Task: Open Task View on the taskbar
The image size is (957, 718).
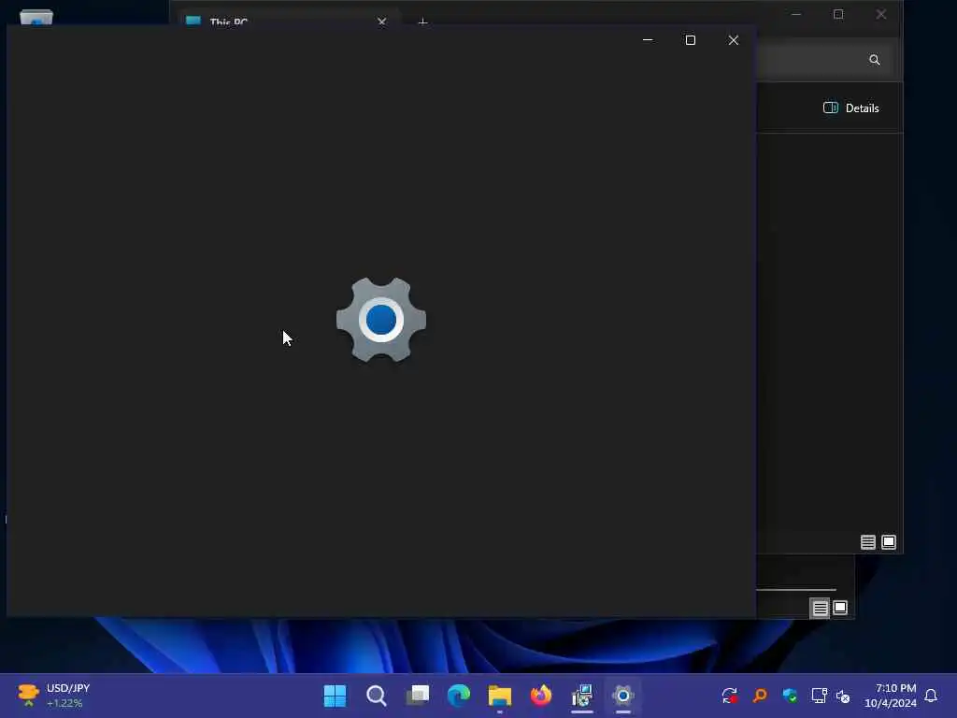Action: tap(418, 696)
